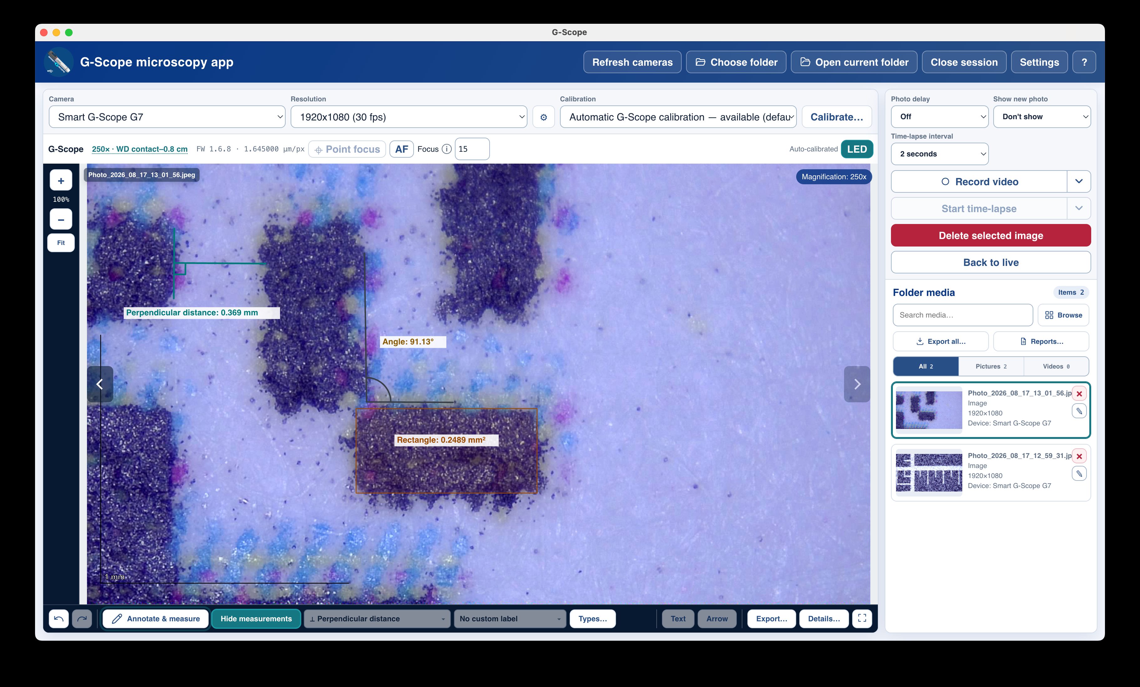This screenshot has height=687, width=1140.
Task: Open the Camera dropdown Smart G-Scope G7
Action: (x=167, y=117)
